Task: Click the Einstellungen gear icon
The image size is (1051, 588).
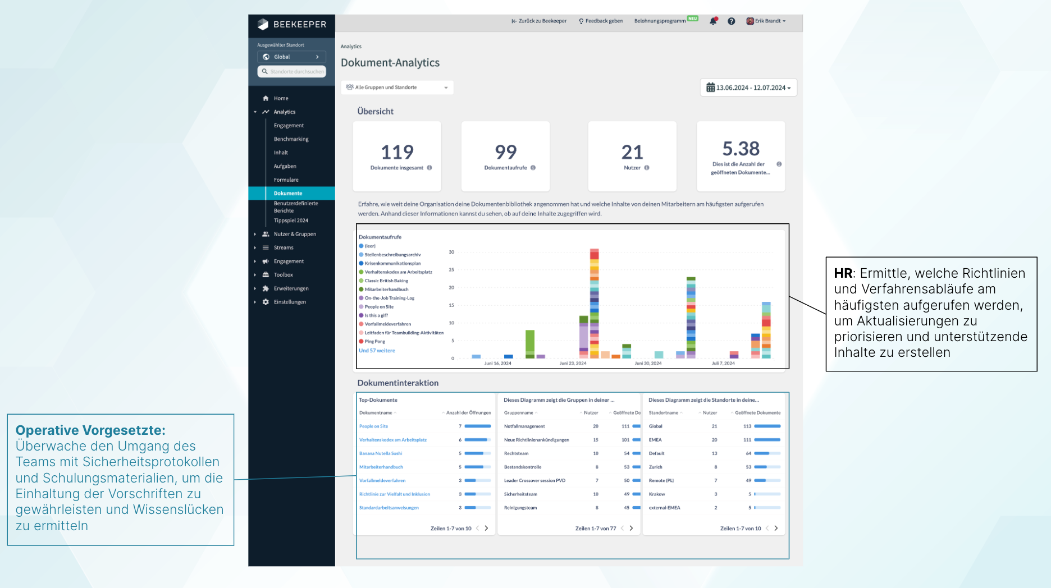Action: pyautogui.click(x=266, y=302)
